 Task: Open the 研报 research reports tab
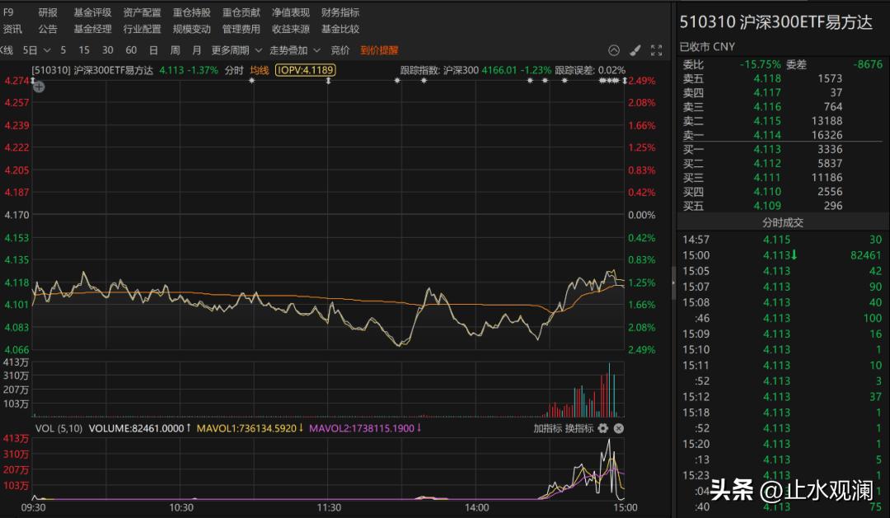[x=48, y=12]
